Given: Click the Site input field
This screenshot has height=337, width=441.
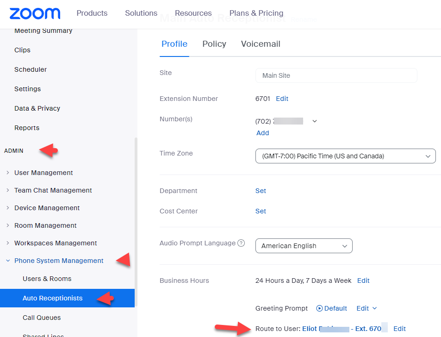Looking at the screenshot, I should (x=336, y=75).
